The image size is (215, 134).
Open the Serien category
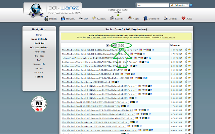117,19
